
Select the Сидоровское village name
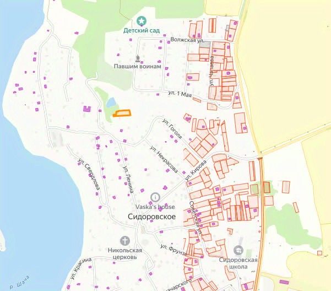(x=152, y=217)
